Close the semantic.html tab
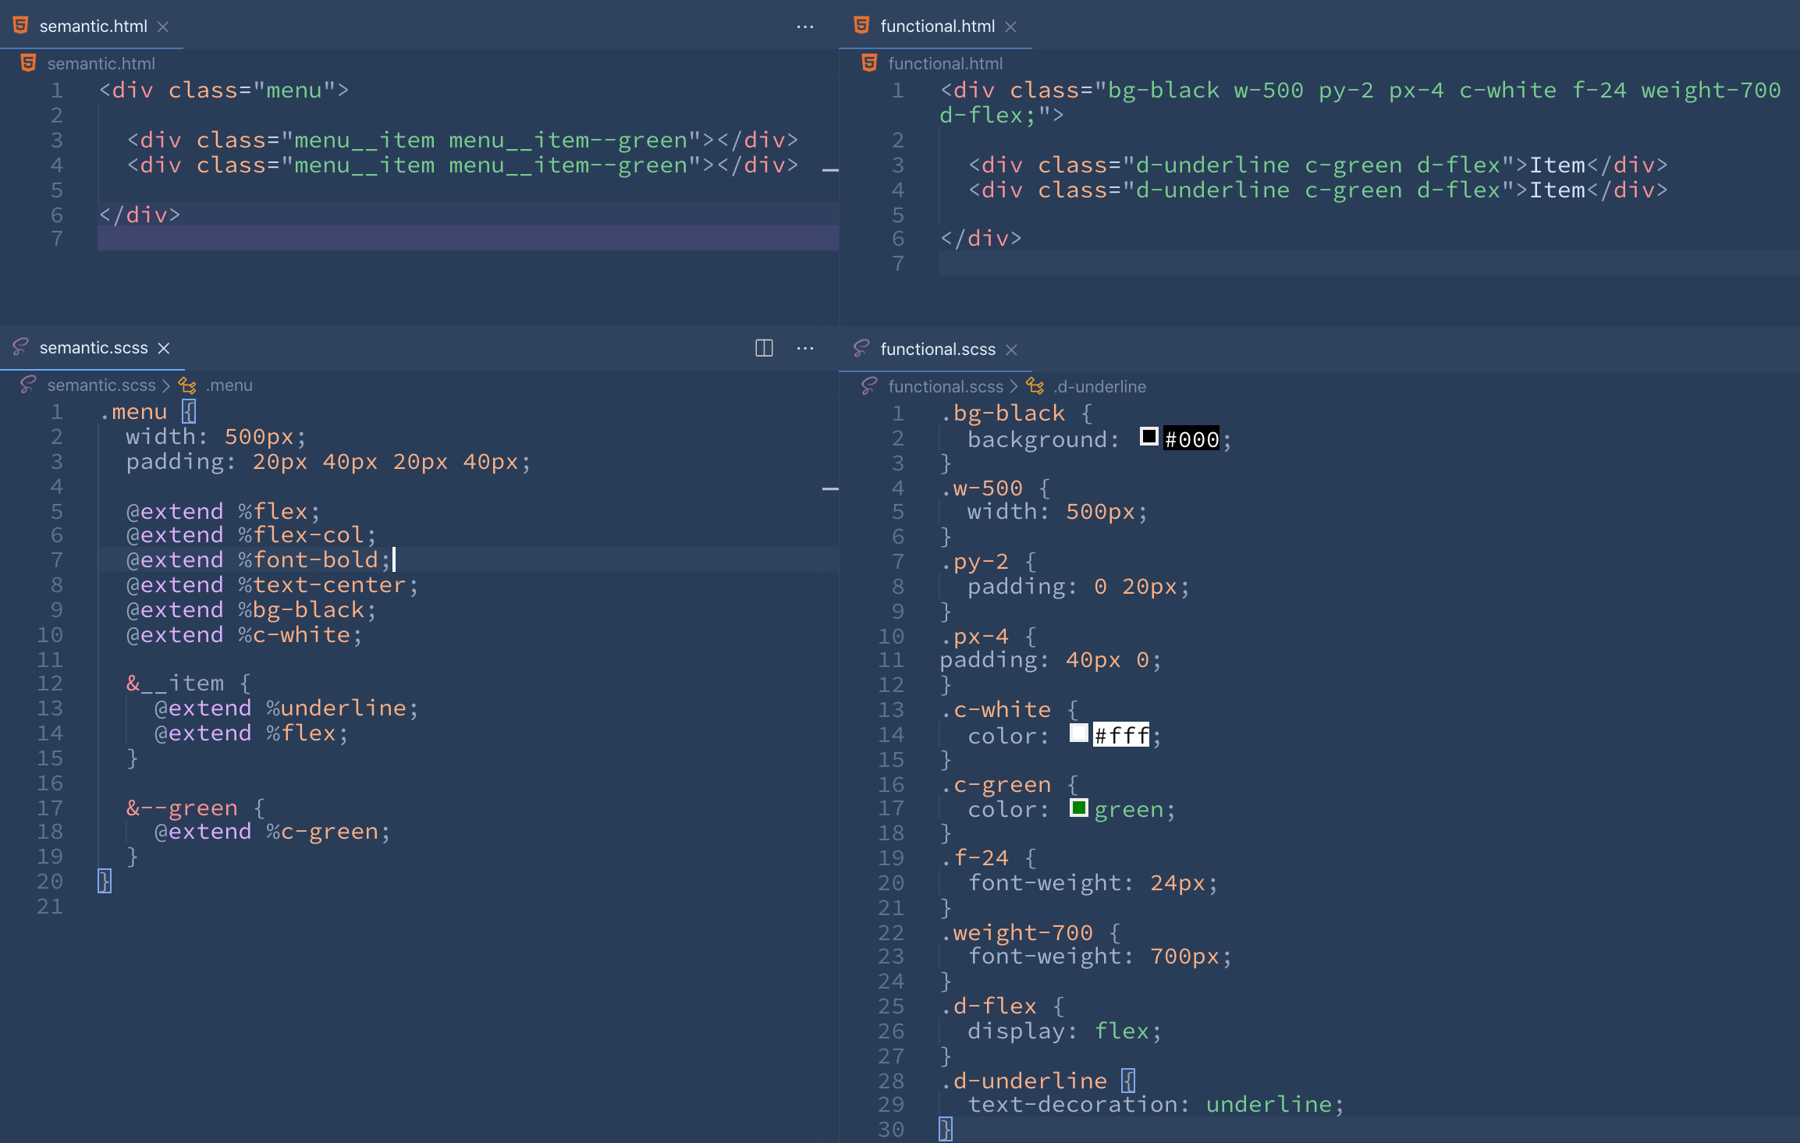The image size is (1800, 1143). (x=163, y=27)
